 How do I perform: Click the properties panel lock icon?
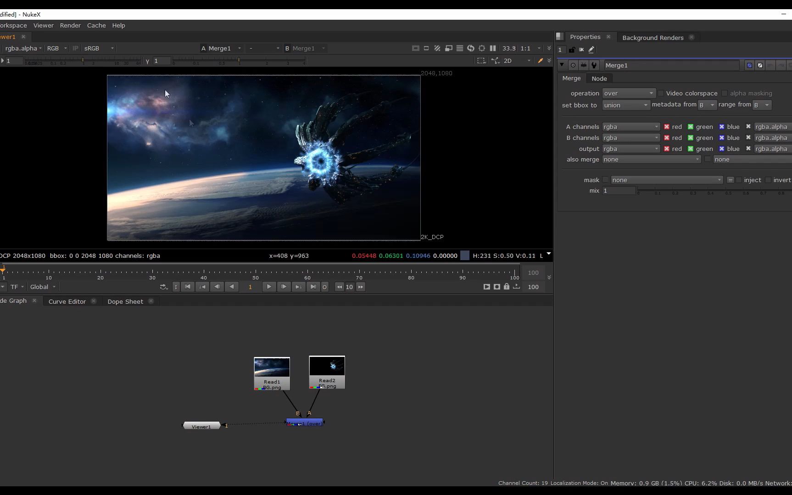coord(572,50)
